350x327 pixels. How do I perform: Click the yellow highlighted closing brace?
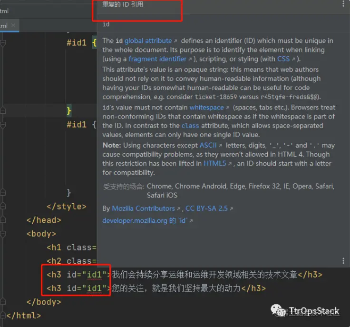69,110
